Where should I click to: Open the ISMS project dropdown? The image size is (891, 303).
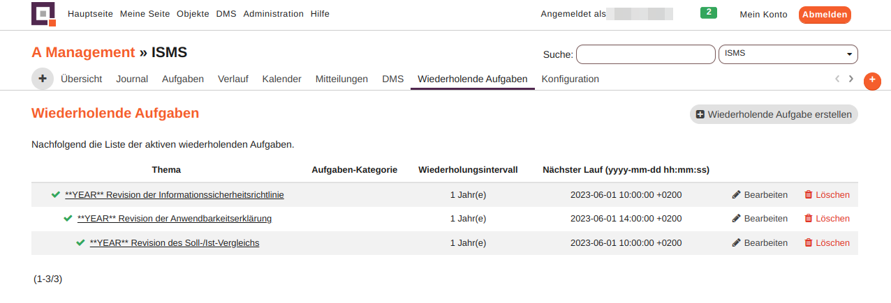click(788, 54)
